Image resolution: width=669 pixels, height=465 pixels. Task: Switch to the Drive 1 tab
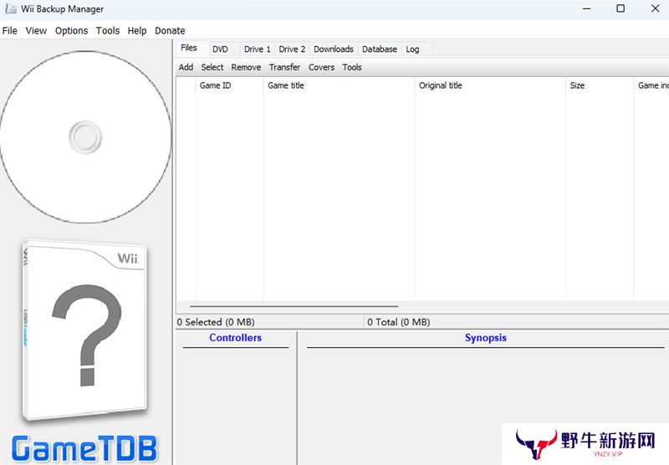[257, 49]
